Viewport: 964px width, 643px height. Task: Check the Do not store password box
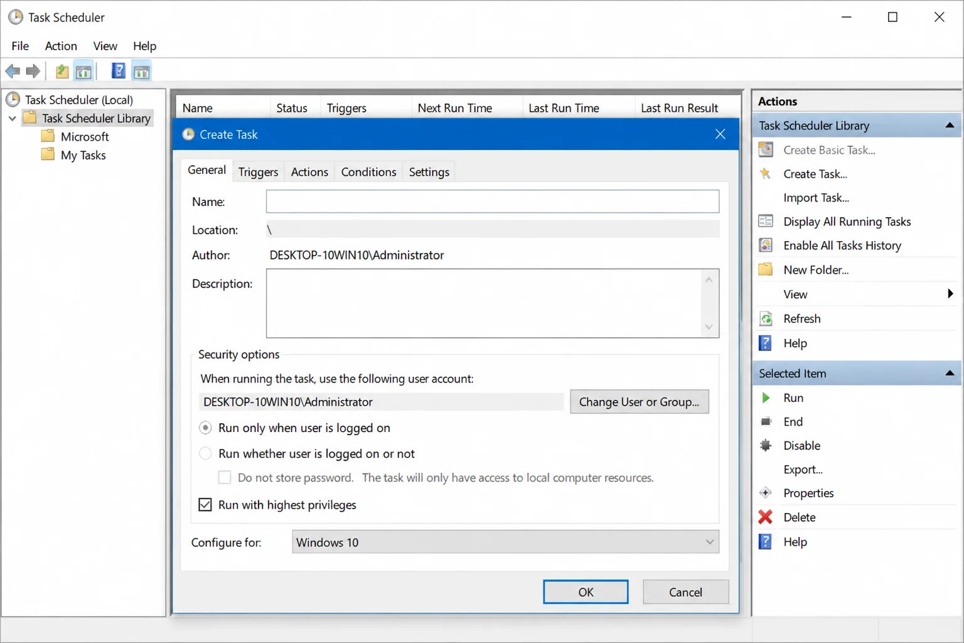coord(225,477)
